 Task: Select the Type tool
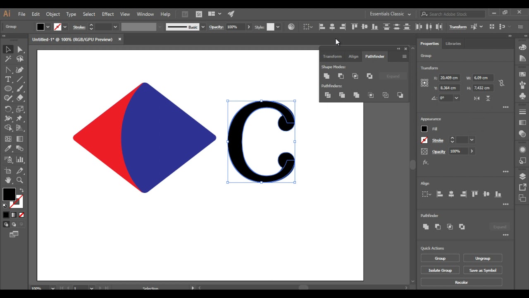coord(8,79)
